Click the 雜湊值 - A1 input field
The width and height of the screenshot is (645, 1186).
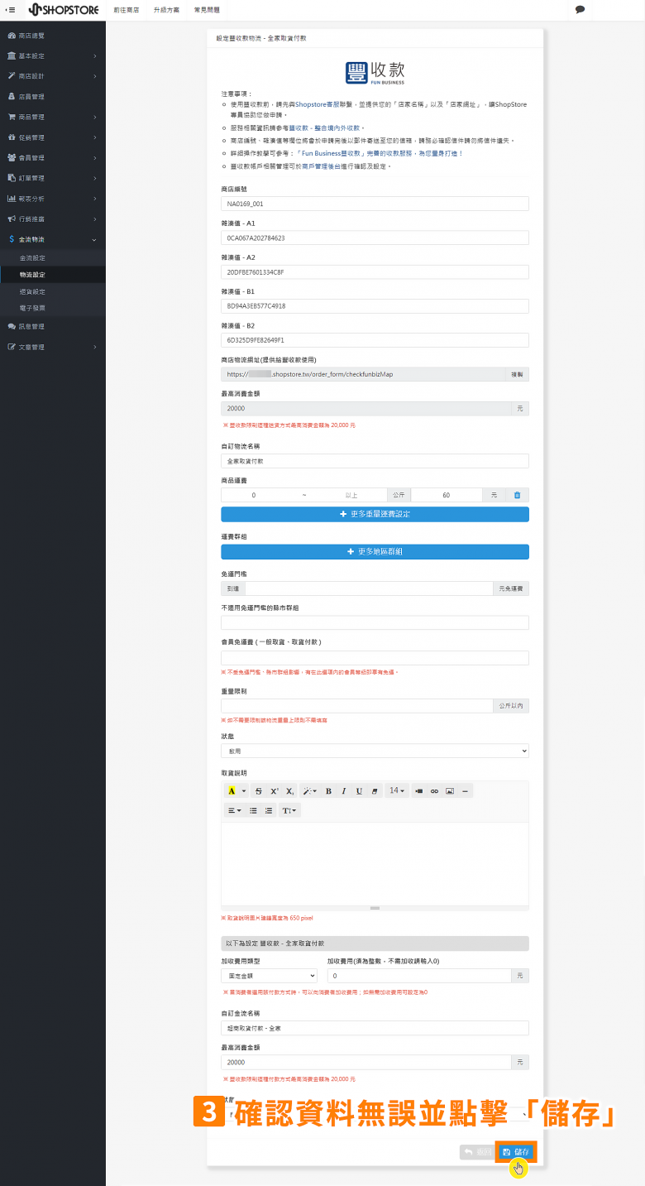pyautogui.click(x=375, y=238)
